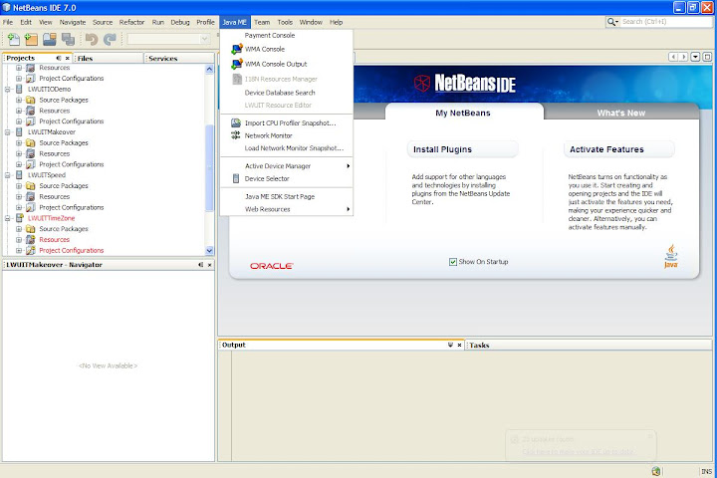Screen dimensions: 717x478
Task: Click the Activate Features button
Action: (619, 149)
